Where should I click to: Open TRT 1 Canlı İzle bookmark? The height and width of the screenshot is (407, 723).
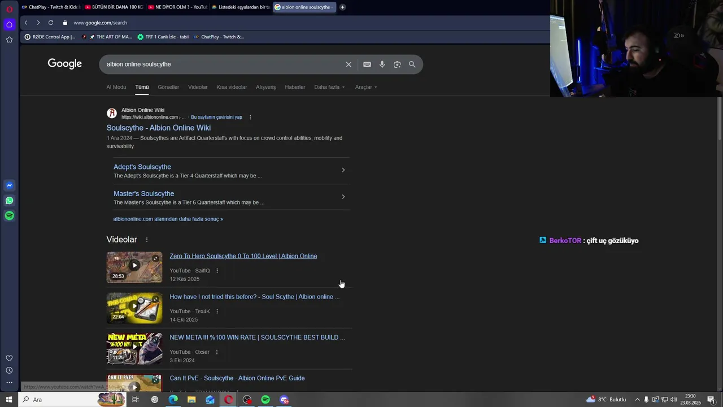[163, 37]
